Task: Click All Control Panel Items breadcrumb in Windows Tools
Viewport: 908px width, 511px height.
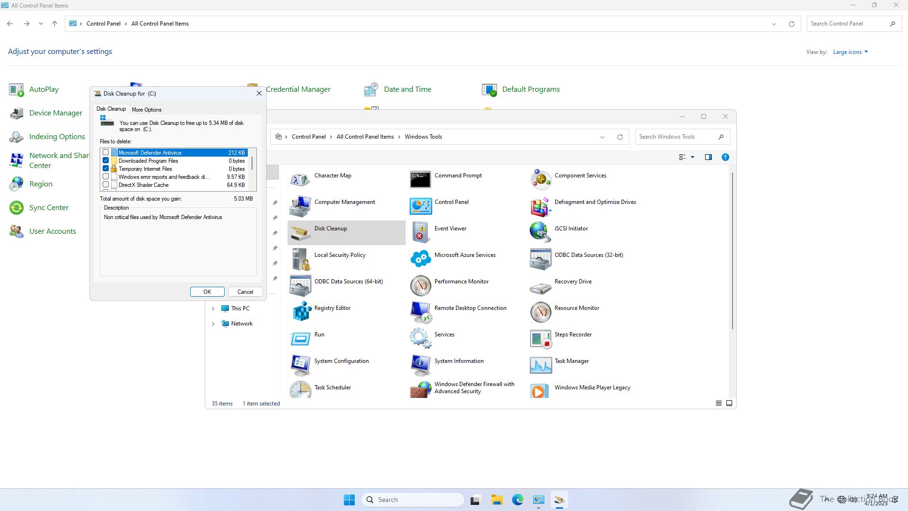Action: pyautogui.click(x=365, y=137)
